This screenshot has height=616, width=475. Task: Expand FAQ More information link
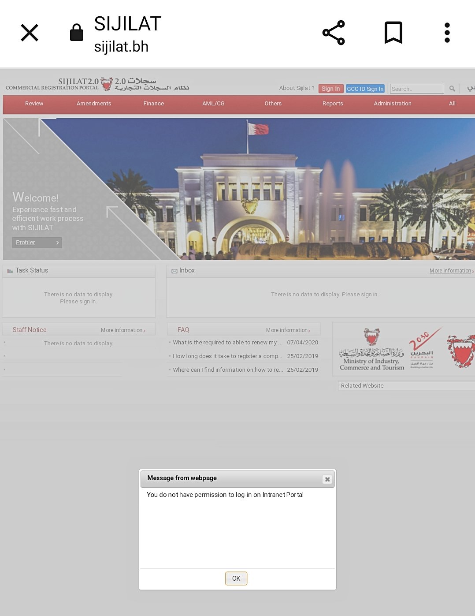288,330
